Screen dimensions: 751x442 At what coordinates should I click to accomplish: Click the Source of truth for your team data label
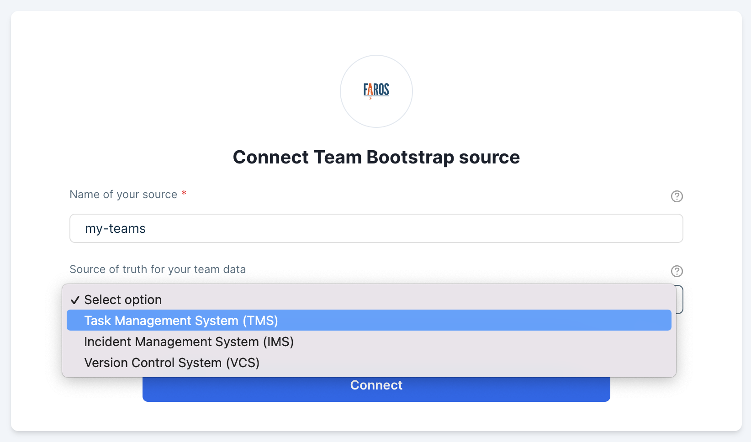coord(158,269)
